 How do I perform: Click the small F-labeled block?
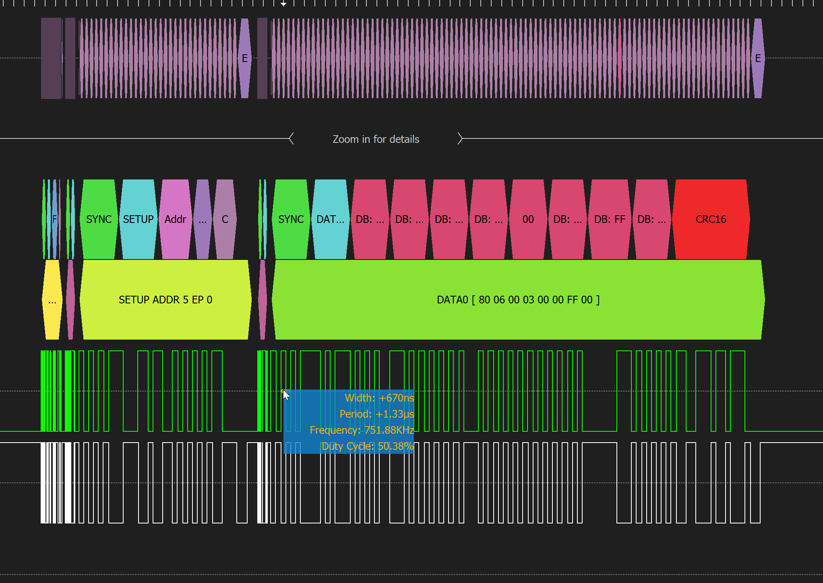coord(54,219)
